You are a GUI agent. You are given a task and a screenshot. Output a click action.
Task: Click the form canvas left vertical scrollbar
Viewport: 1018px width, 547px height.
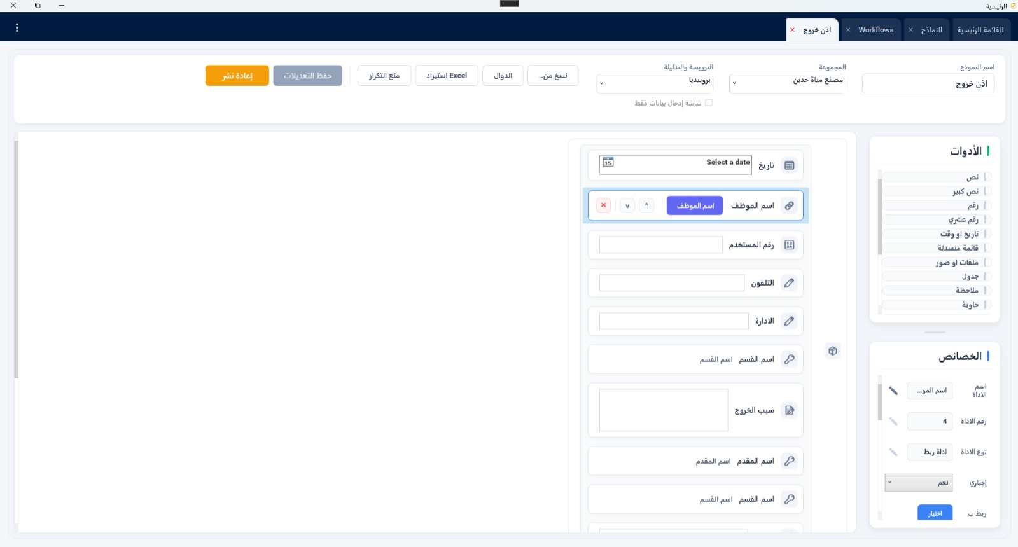tap(16, 260)
